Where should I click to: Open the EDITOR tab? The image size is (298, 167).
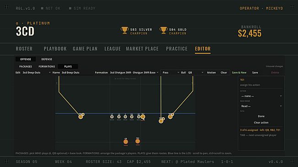click(203, 49)
